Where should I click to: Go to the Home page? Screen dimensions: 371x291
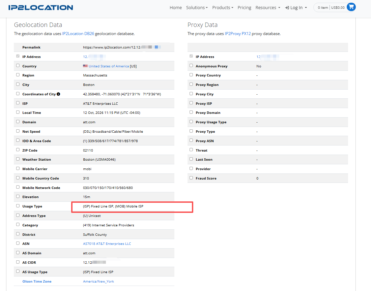[176, 7]
